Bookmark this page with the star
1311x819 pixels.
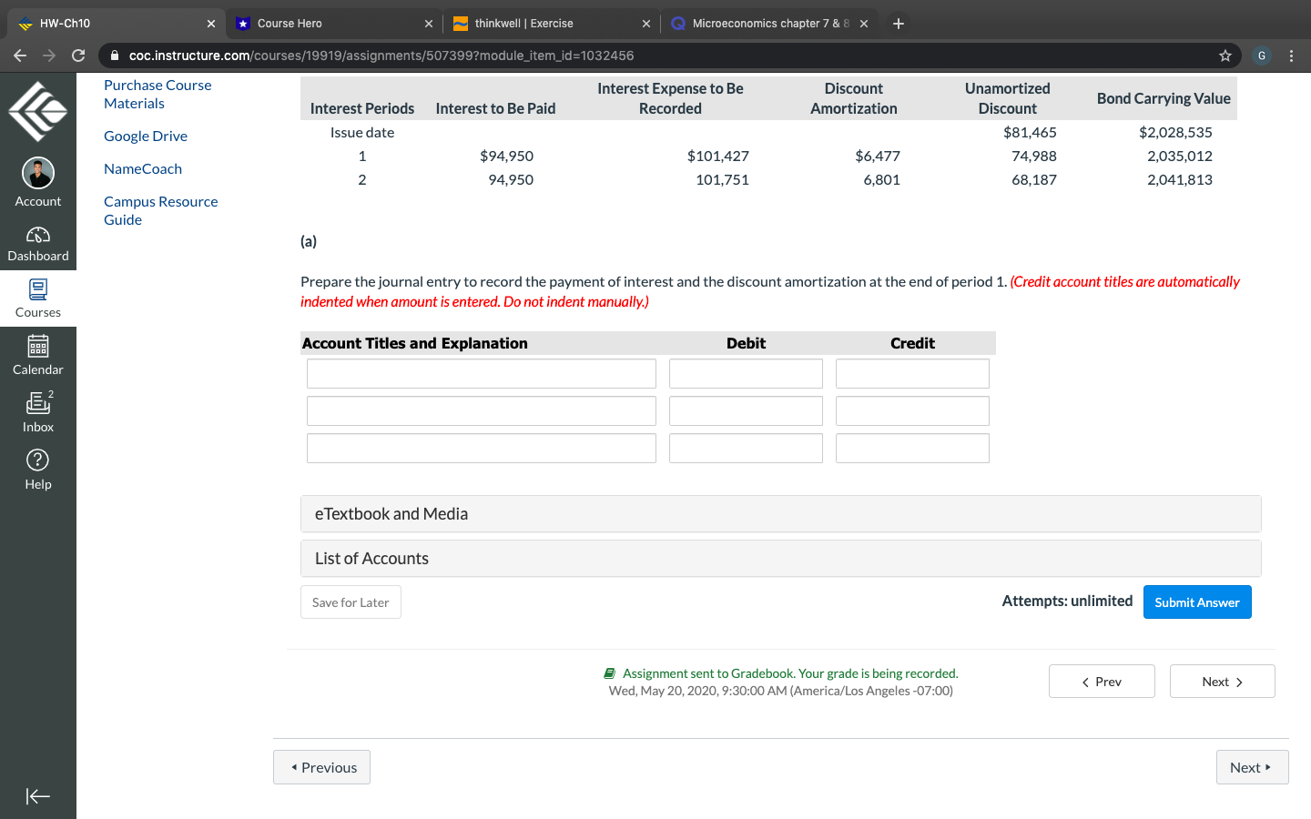(x=1225, y=56)
